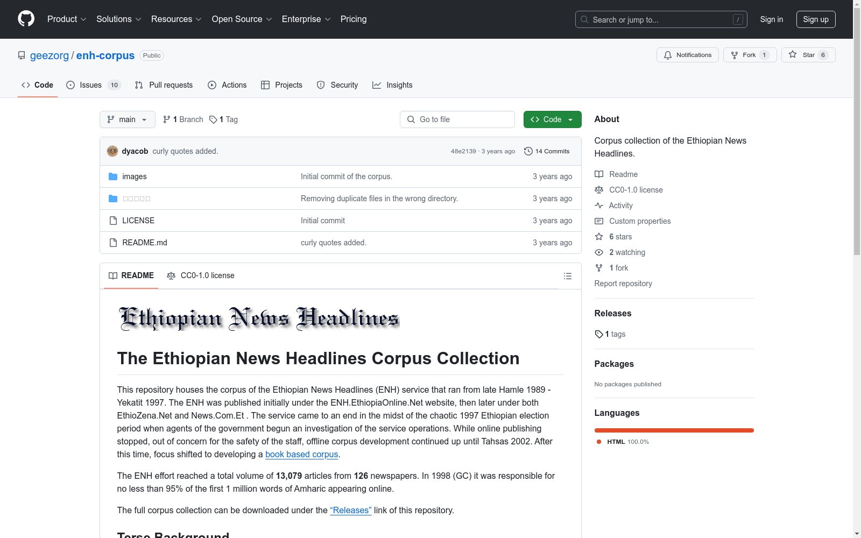Click the bell icon in Notifications button
The height and width of the screenshot is (538, 861).
click(x=668, y=55)
